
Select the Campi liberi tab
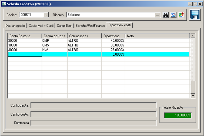click(64, 26)
